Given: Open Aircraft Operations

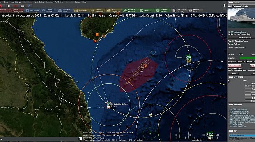Looking at the screenshot, I should point(97,10).
